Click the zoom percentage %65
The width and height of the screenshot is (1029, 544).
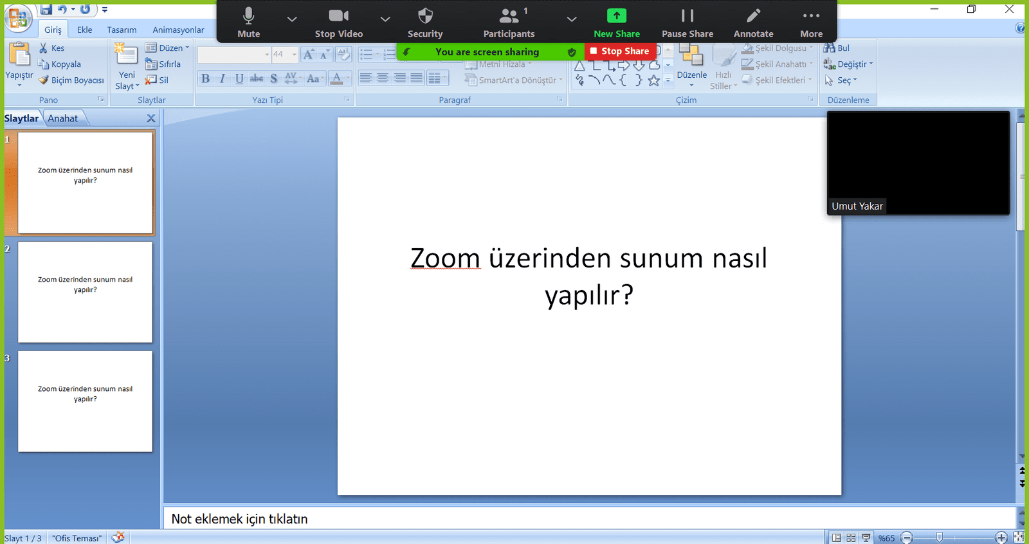pyautogui.click(x=886, y=538)
